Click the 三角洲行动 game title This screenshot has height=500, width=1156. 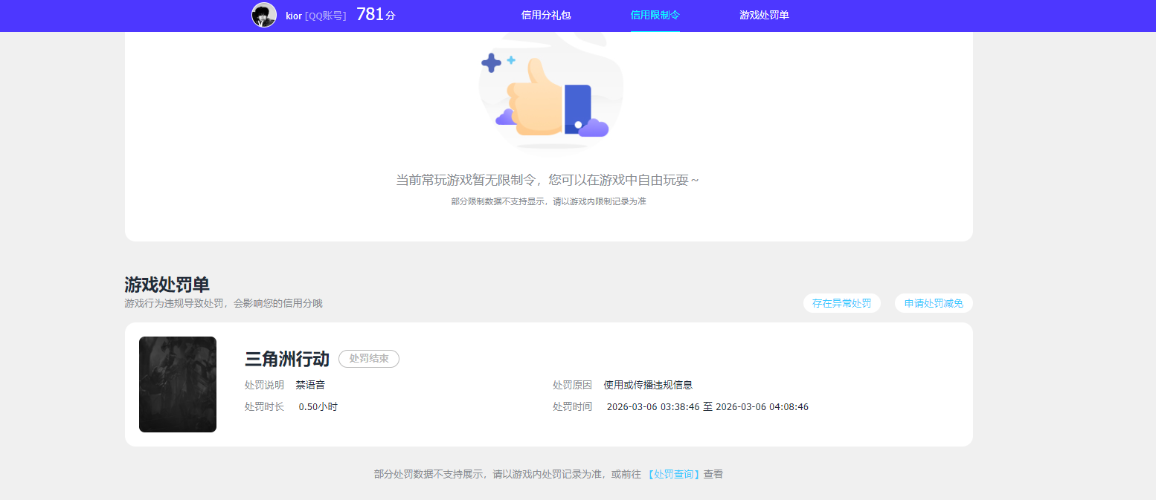(x=287, y=359)
